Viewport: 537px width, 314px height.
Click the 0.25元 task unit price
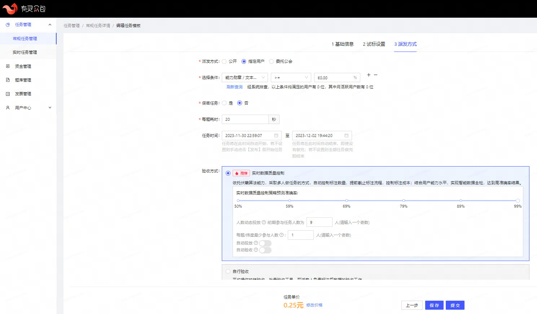click(294, 305)
